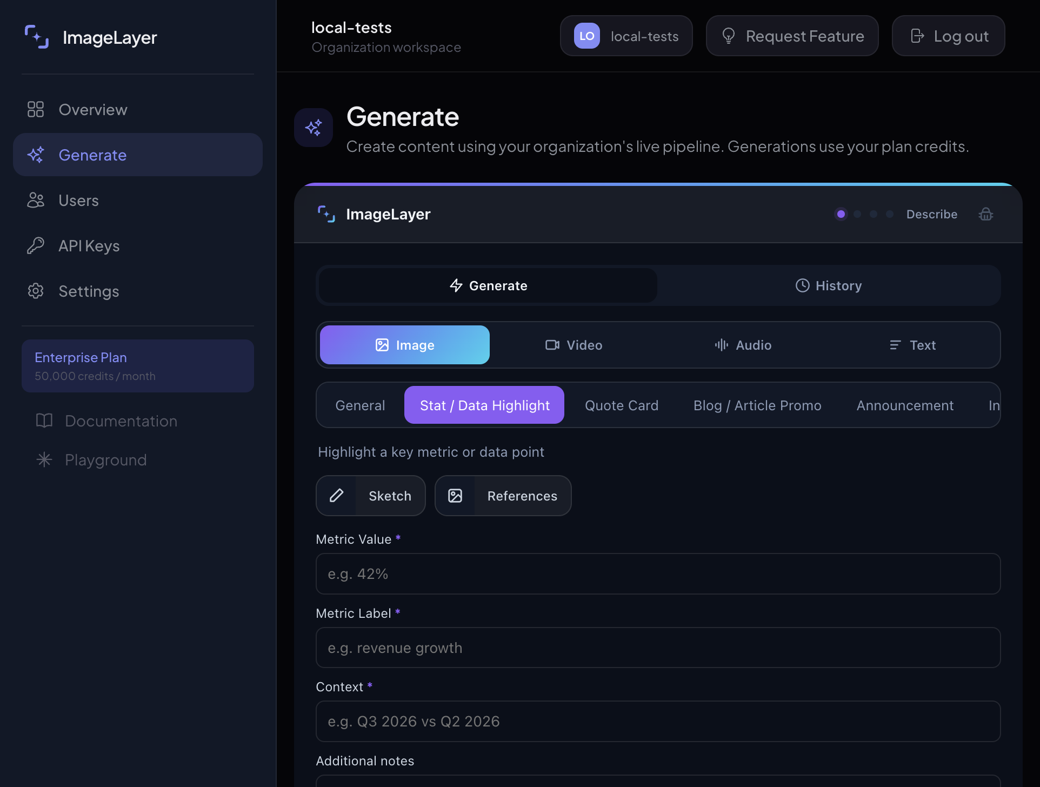This screenshot has width=1040, height=787.
Task: Click the ImageLayer logo in the card header
Action: tap(326, 214)
